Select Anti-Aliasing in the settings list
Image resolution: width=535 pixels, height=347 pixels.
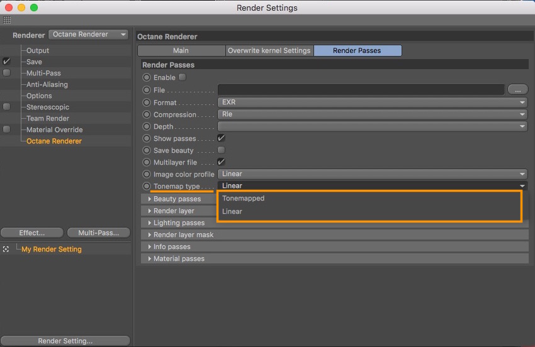click(47, 84)
